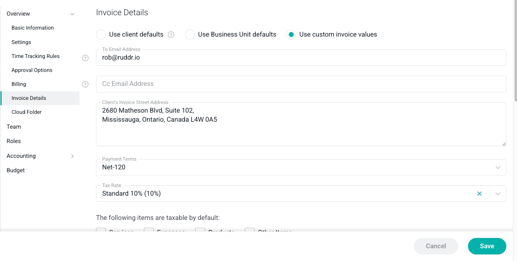Viewport: 517px width, 261px height.
Task: Click help icon next to Billing
Action: [x=85, y=84]
